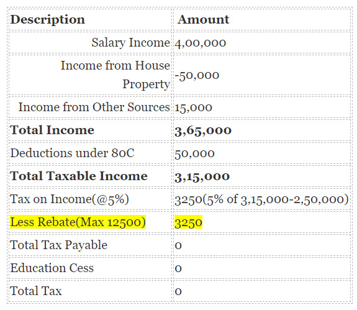This screenshot has height=310, width=357.
Task: Select the Total Tax Payable label
Action: point(59,245)
